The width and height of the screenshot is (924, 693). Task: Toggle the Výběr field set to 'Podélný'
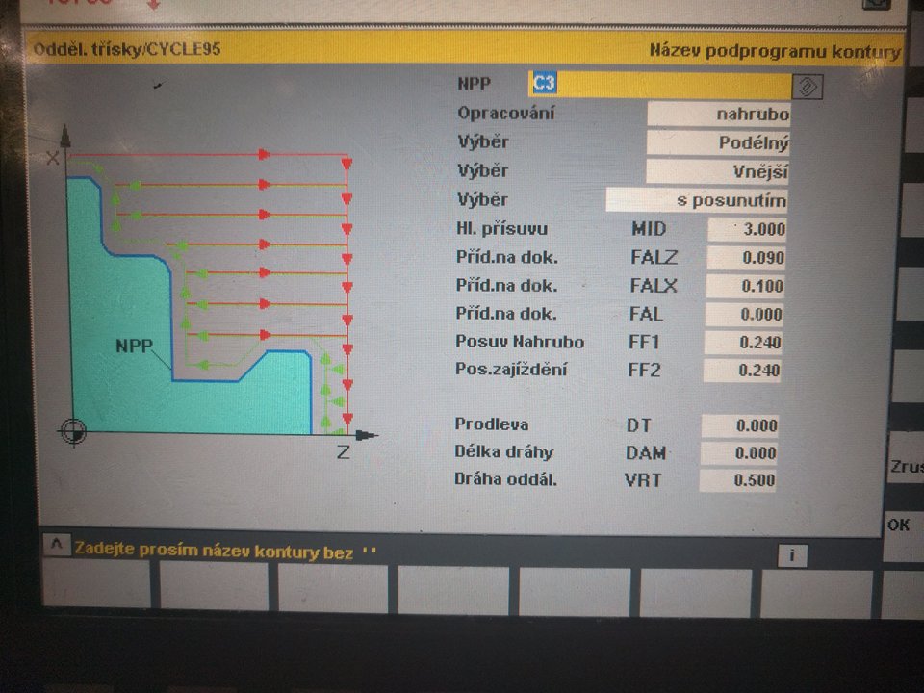click(x=718, y=142)
